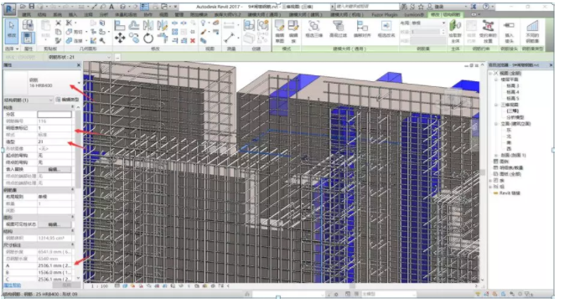Open the Fuzor Plugin ribbon tab

click(x=385, y=15)
